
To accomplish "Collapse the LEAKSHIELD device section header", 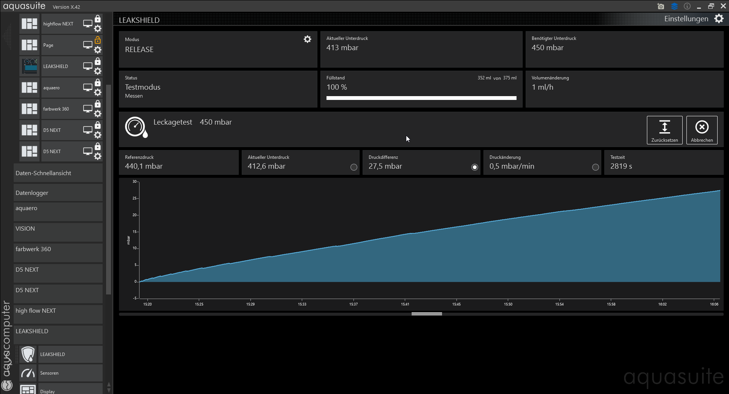I will [58, 335].
